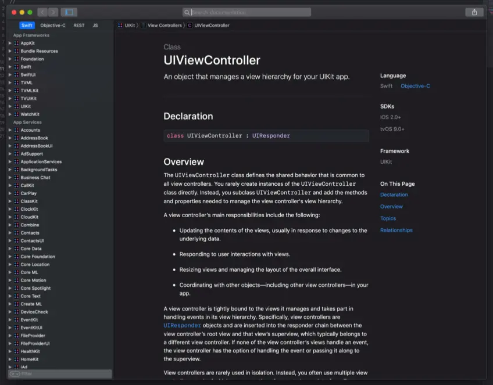The image size is (493, 385).
Task: Click the Core Foundation framework icon
Action: 16,257
